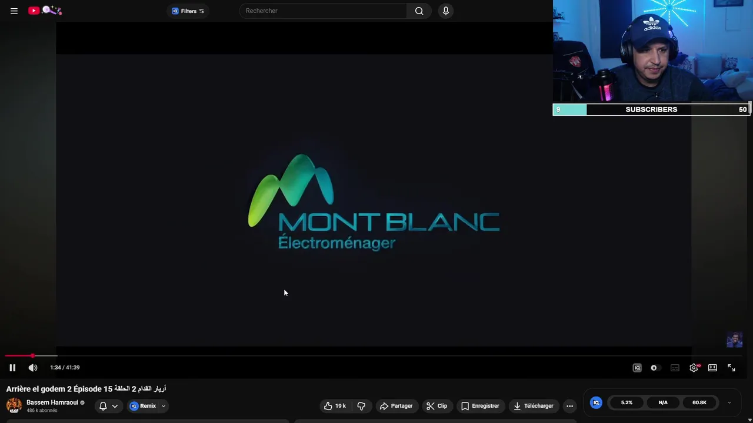753x423 pixels.
Task: Expand the vidIQ stats panel chevron
Action: point(729,402)
